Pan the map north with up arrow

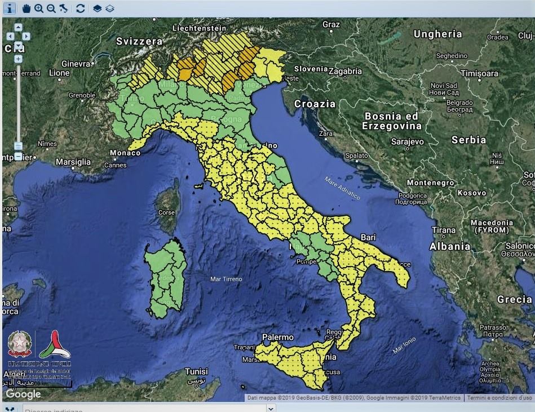[x=19, y=28]
